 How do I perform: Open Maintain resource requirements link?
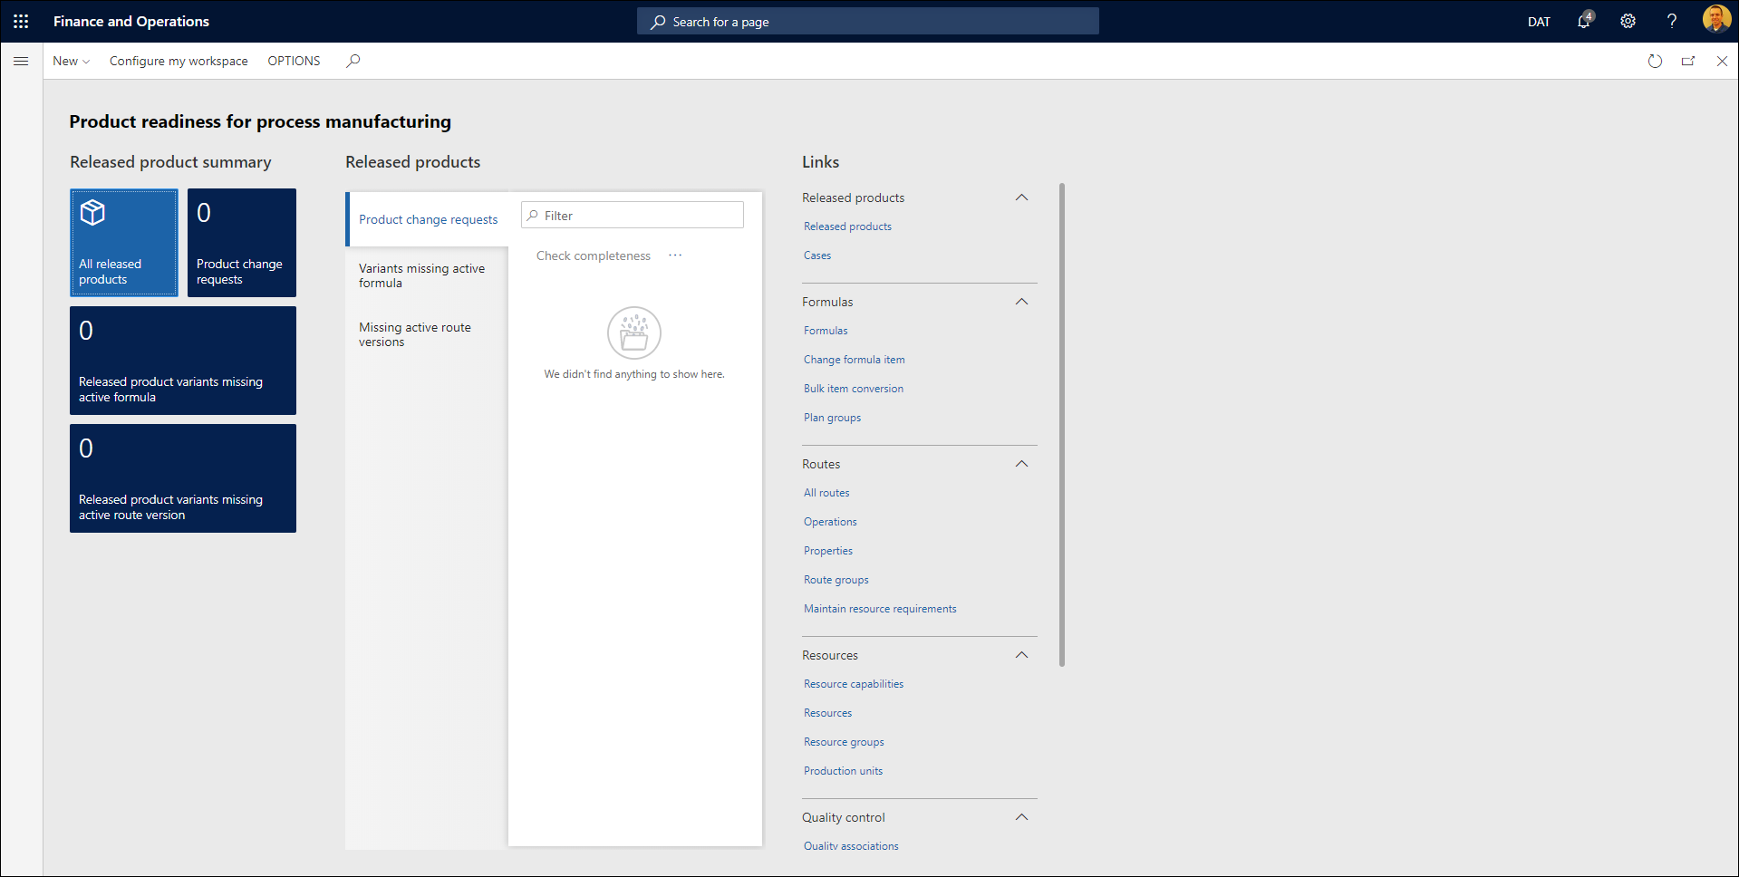click(880, 609)
